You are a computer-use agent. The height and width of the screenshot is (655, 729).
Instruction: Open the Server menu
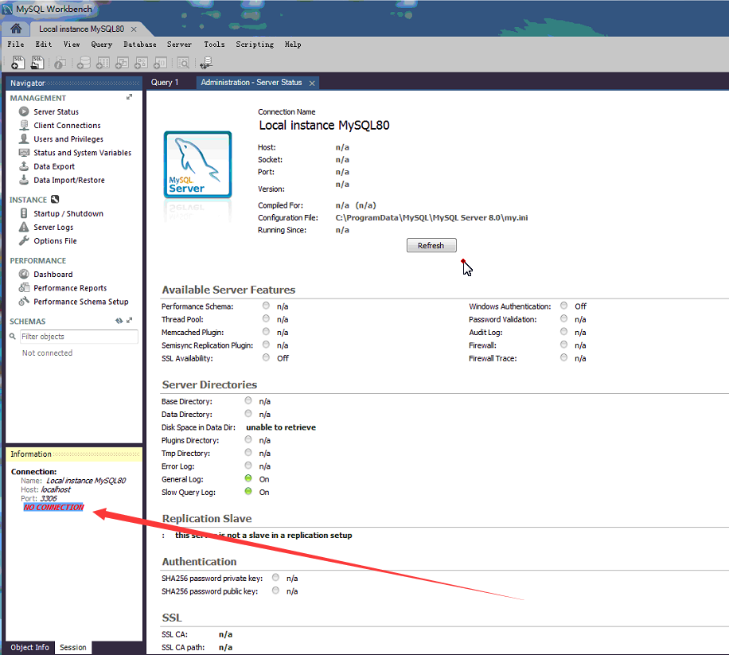(179, 44)
